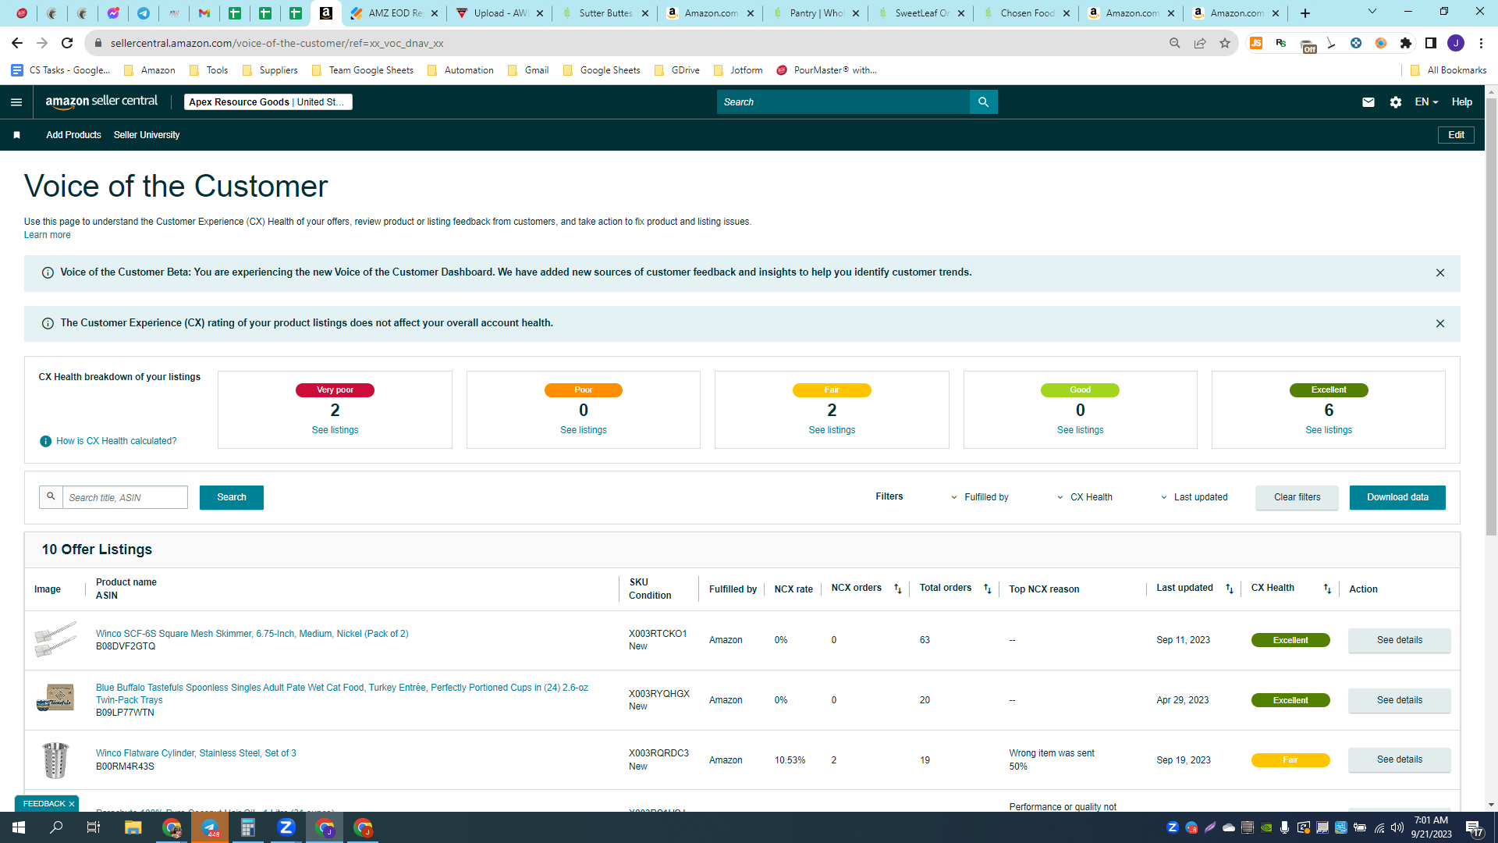1498x843 pixels.
Task: Open Windows taskbar search
Action: coord(56,827)
